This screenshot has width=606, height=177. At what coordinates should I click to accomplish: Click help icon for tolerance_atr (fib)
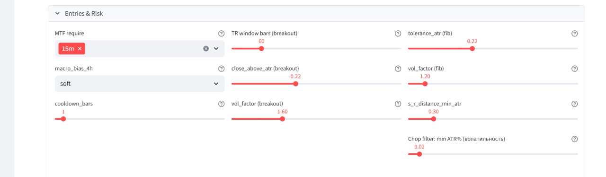click(574, 34)
